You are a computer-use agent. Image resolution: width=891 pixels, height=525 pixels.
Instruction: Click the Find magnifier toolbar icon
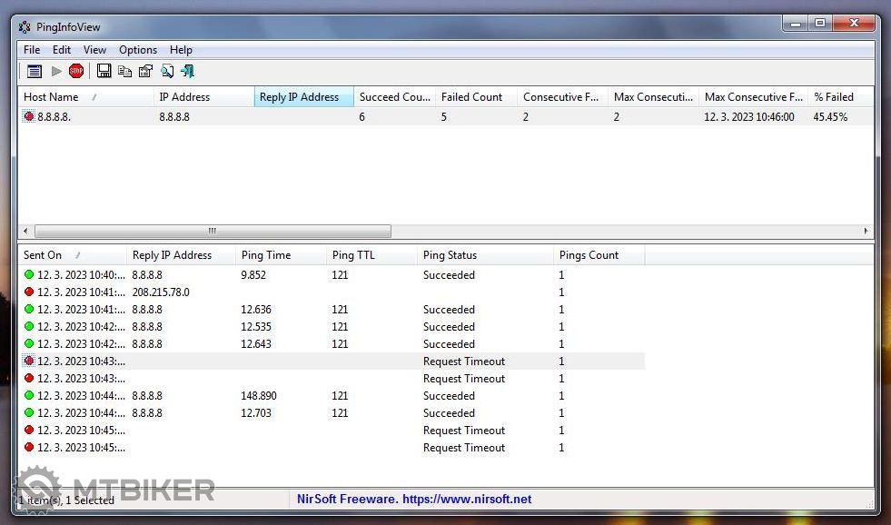pos(167,71)
